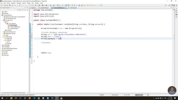The height and width of the screenshot is (100, 178).
Task: Open the Run icon's dropdown arrow
Action: 41,5
